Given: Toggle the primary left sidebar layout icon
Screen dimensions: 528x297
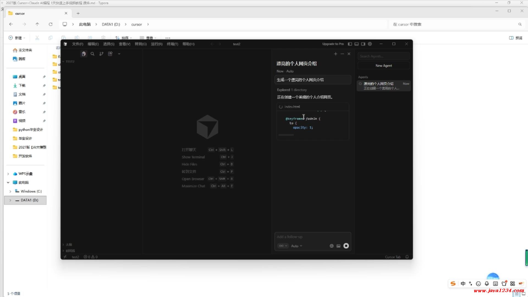Looking at the screenshot, I should [350, 44].
